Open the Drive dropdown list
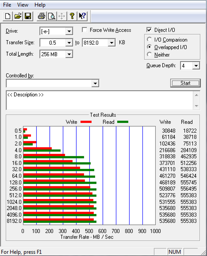Image resolution: width=207 pixels, height=256 pixels. pos(69,31)
